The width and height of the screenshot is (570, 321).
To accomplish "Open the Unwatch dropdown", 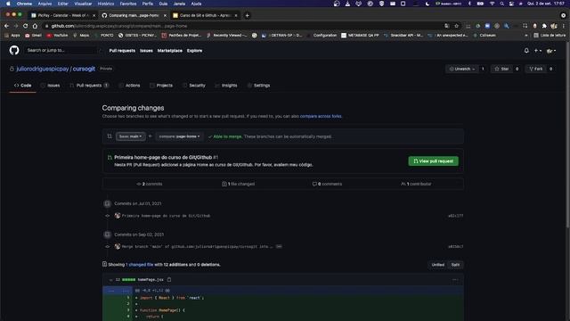I will [462, 69].
